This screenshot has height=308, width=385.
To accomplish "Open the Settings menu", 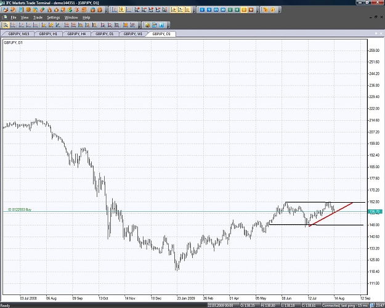I will click(53, 17).
